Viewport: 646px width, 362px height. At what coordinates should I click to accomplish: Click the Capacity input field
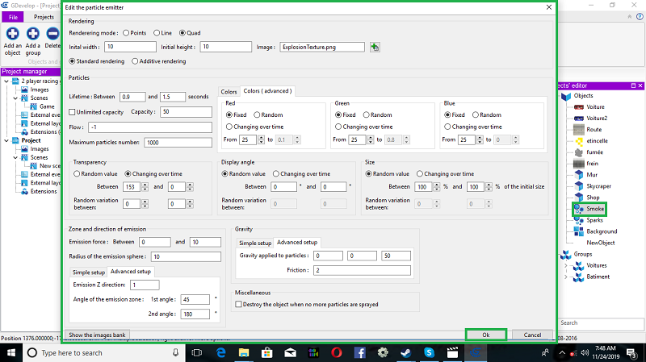pos(187,112)
